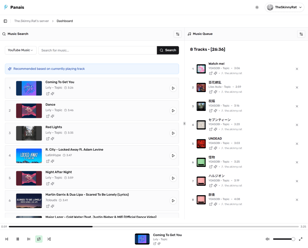The height and width of the screenshot is (248, 308).
Task: Select Dashboard in the breadcrumb
Action: pyautogui.click(x=65, y=21)
